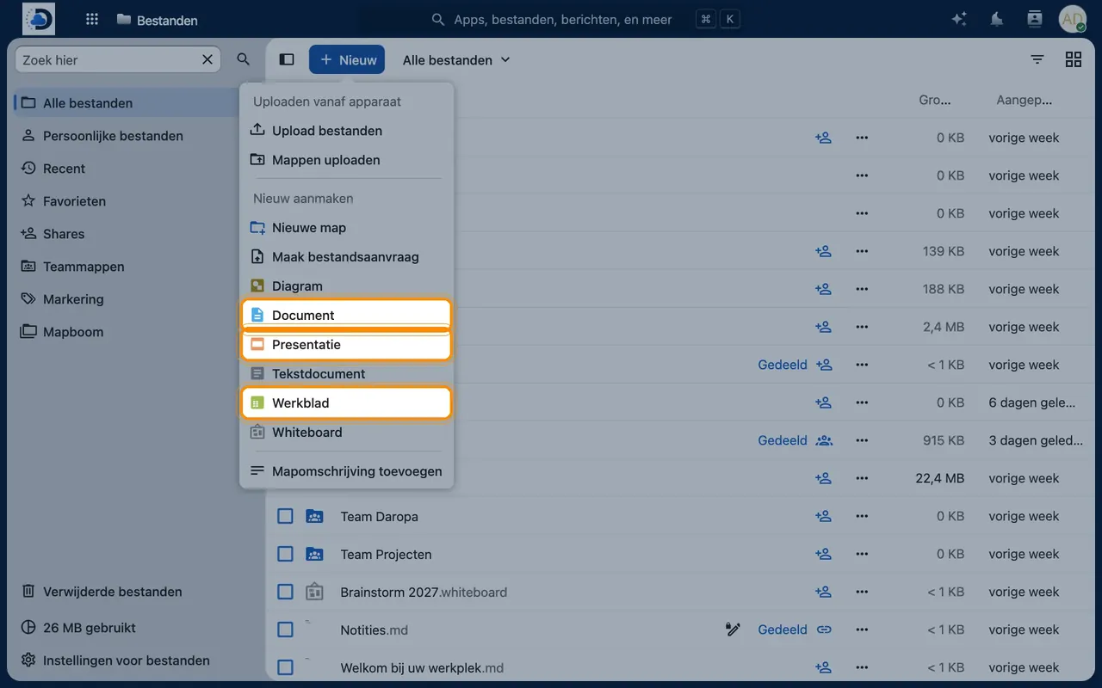1102x688 pixels.
Task: Toggle the navigation sidebar panel icon
Action: [x=287, y=59]
